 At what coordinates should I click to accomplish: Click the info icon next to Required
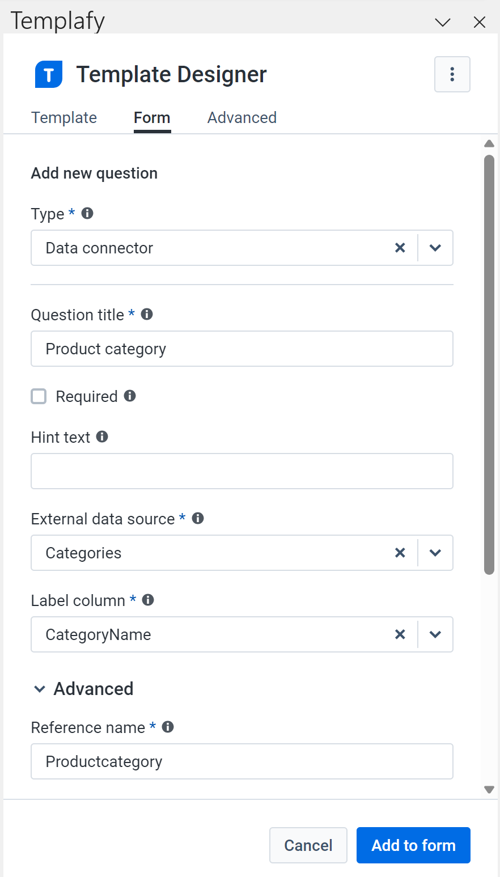tap(130, 396)
